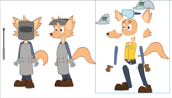Select the welding rod on the far left
The image size is (172, 98).
click(x=4, y=44)
